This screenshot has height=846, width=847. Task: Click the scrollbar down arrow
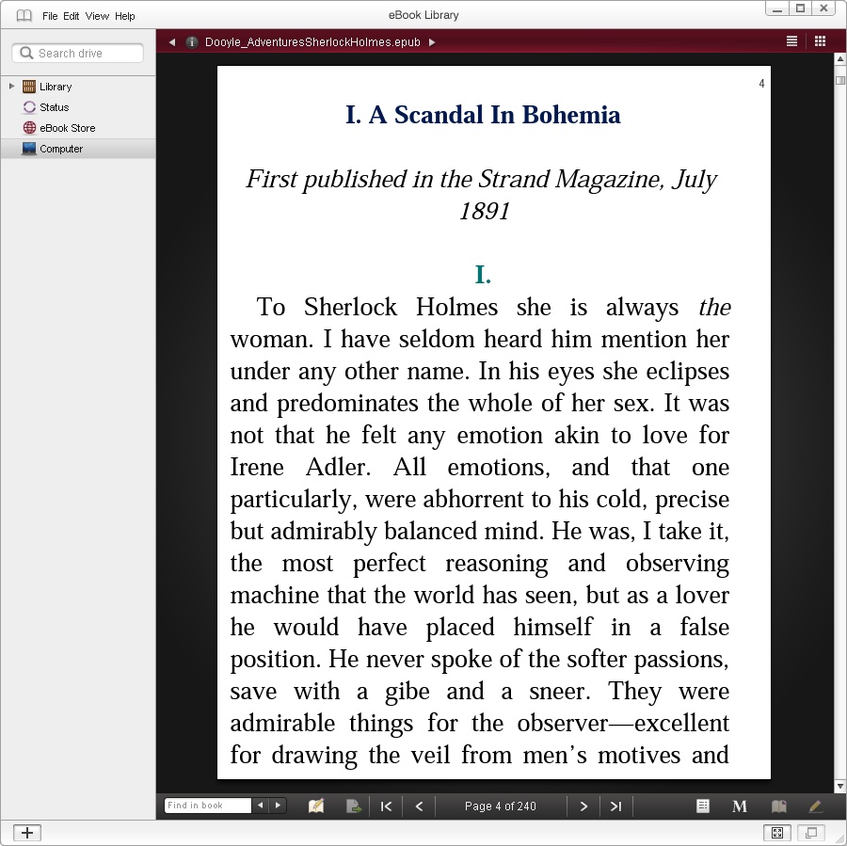[840, 786]
